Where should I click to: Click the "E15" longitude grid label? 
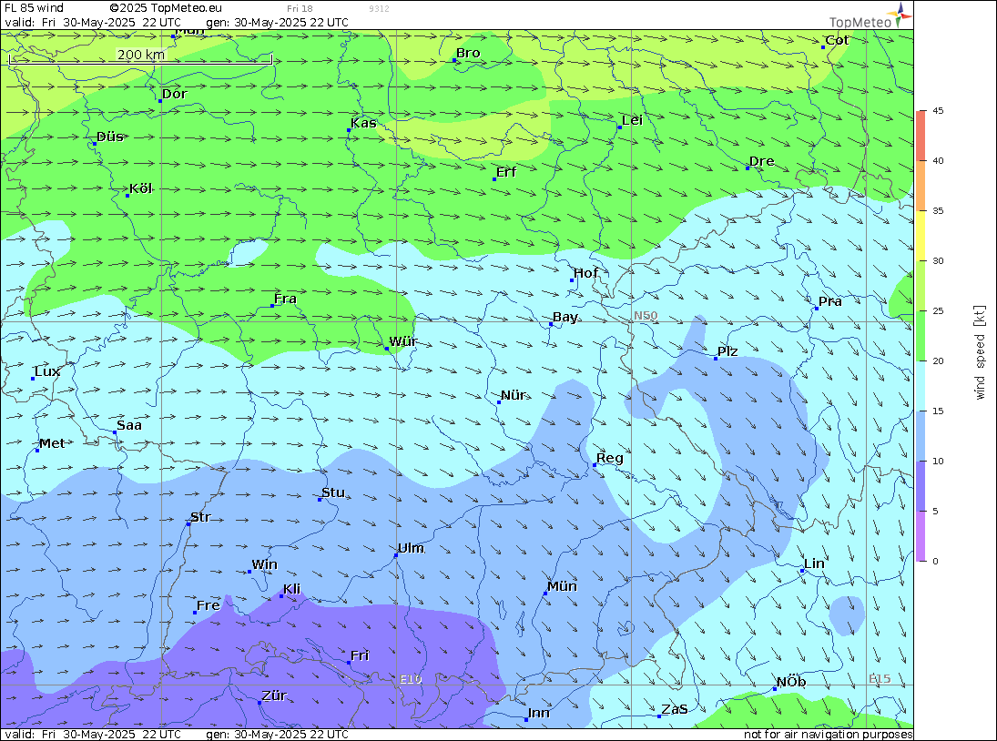click(x=880, y=679)
